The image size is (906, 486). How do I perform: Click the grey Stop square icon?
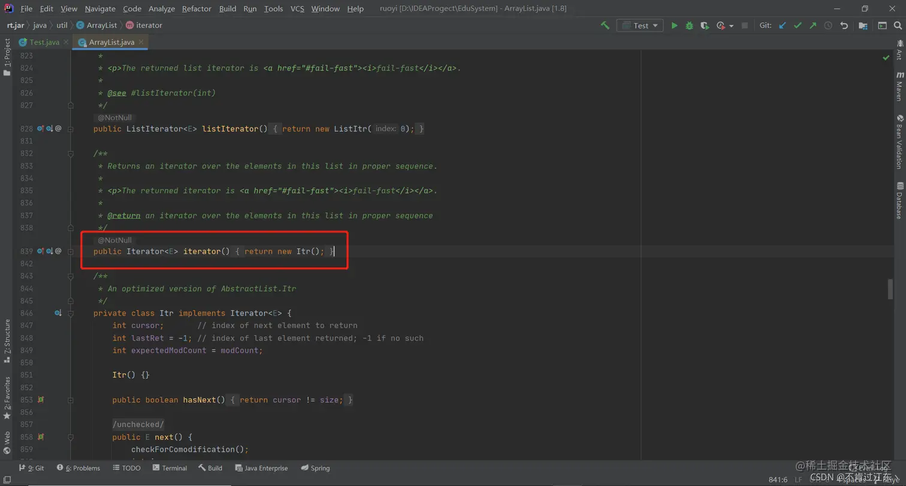click(x=745, y=26)
